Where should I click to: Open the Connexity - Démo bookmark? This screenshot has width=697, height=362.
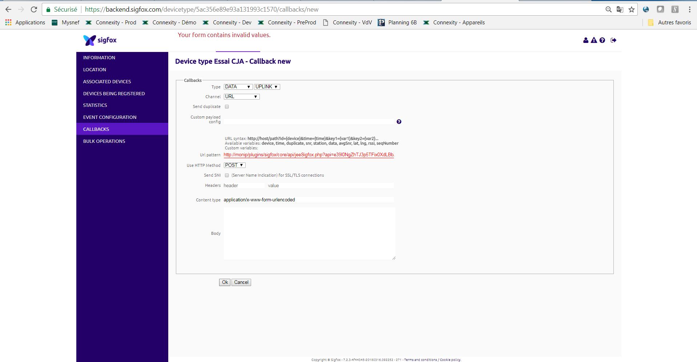pyautogui.click(x=169, y=23)
